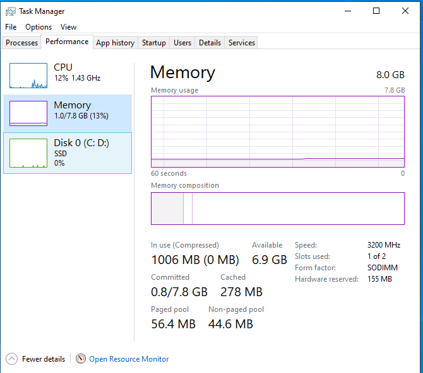Select the Disk 0 mini graph thumbnail
Image resolution: width=423 pixels, height=373 pixels.
(x=28, y=153)
